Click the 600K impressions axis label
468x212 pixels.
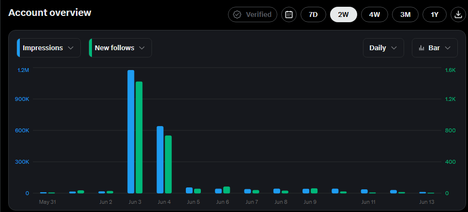click(x=22, y=130)
